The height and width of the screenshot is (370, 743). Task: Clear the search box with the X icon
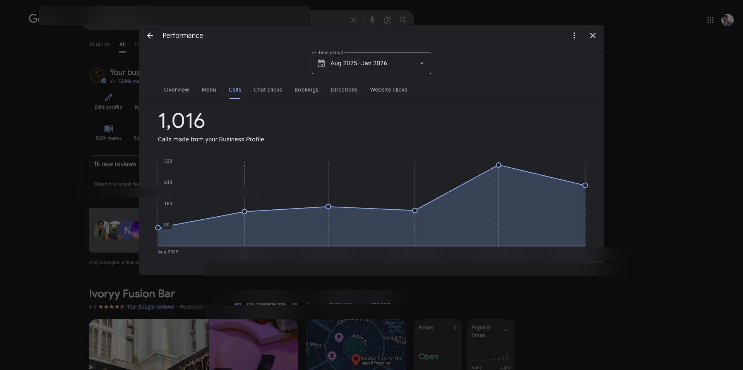pos(353,20)
